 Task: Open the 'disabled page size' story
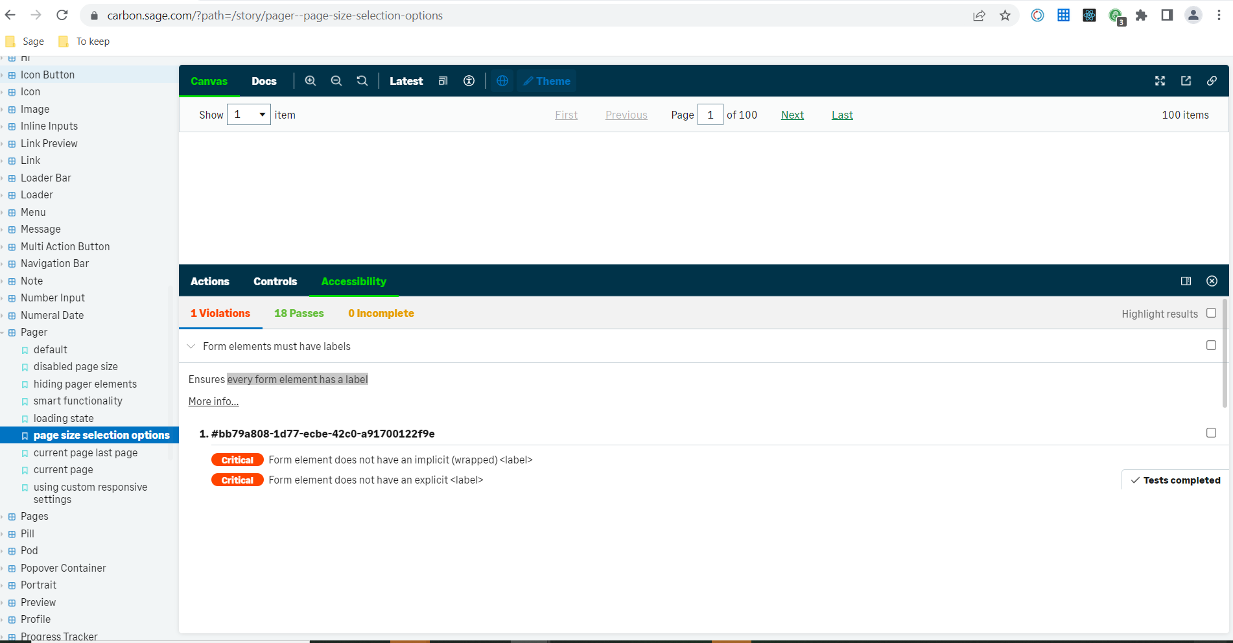(x=76, y=366)
